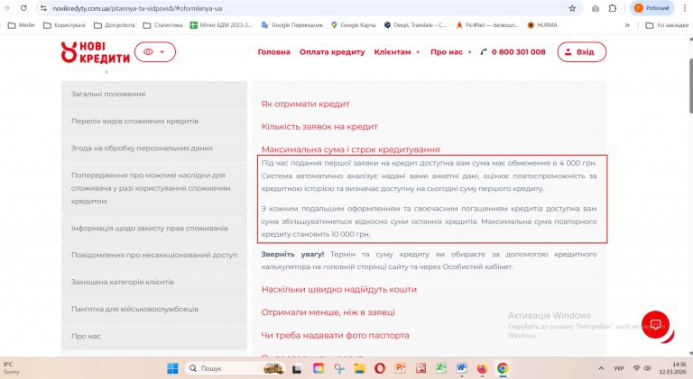Go to Головна in the site menu

274,52
